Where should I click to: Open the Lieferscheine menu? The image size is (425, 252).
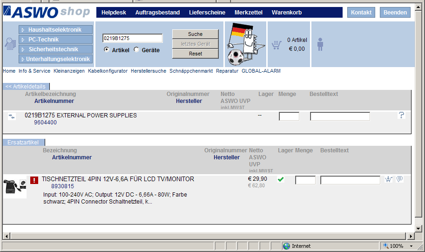[x=207, y=13]
